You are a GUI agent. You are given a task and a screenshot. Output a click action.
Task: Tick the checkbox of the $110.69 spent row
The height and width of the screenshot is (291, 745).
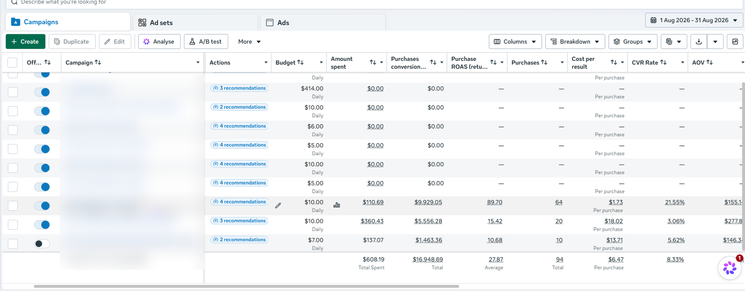pyautogui.click(x=13, y=206)
